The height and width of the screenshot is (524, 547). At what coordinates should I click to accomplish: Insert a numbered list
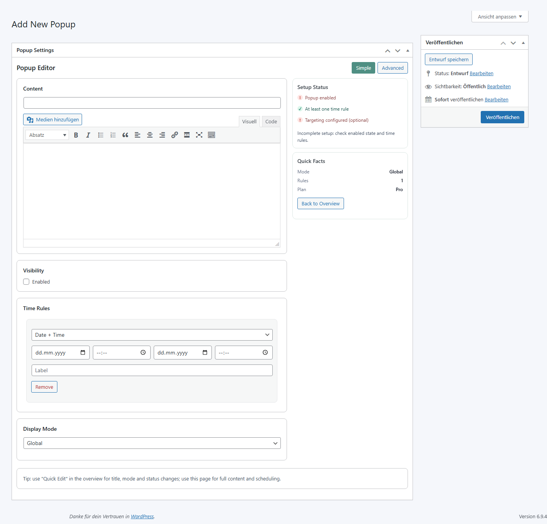(x=113, y=135)
